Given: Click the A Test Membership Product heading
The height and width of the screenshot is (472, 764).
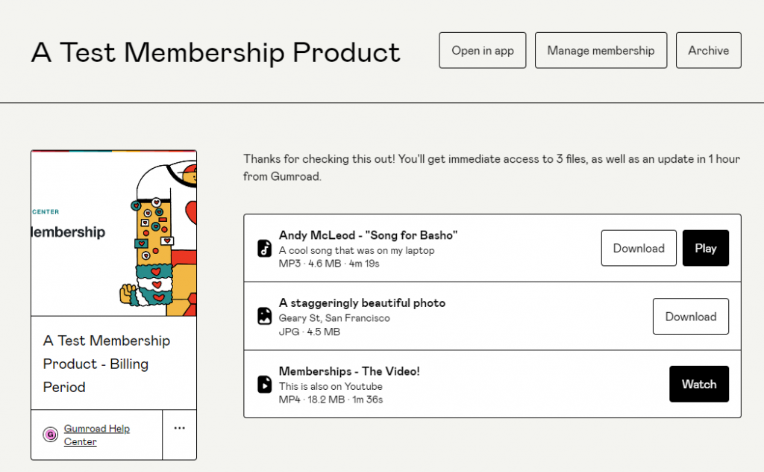Looking at the screenshot, I should coord(216,52).
